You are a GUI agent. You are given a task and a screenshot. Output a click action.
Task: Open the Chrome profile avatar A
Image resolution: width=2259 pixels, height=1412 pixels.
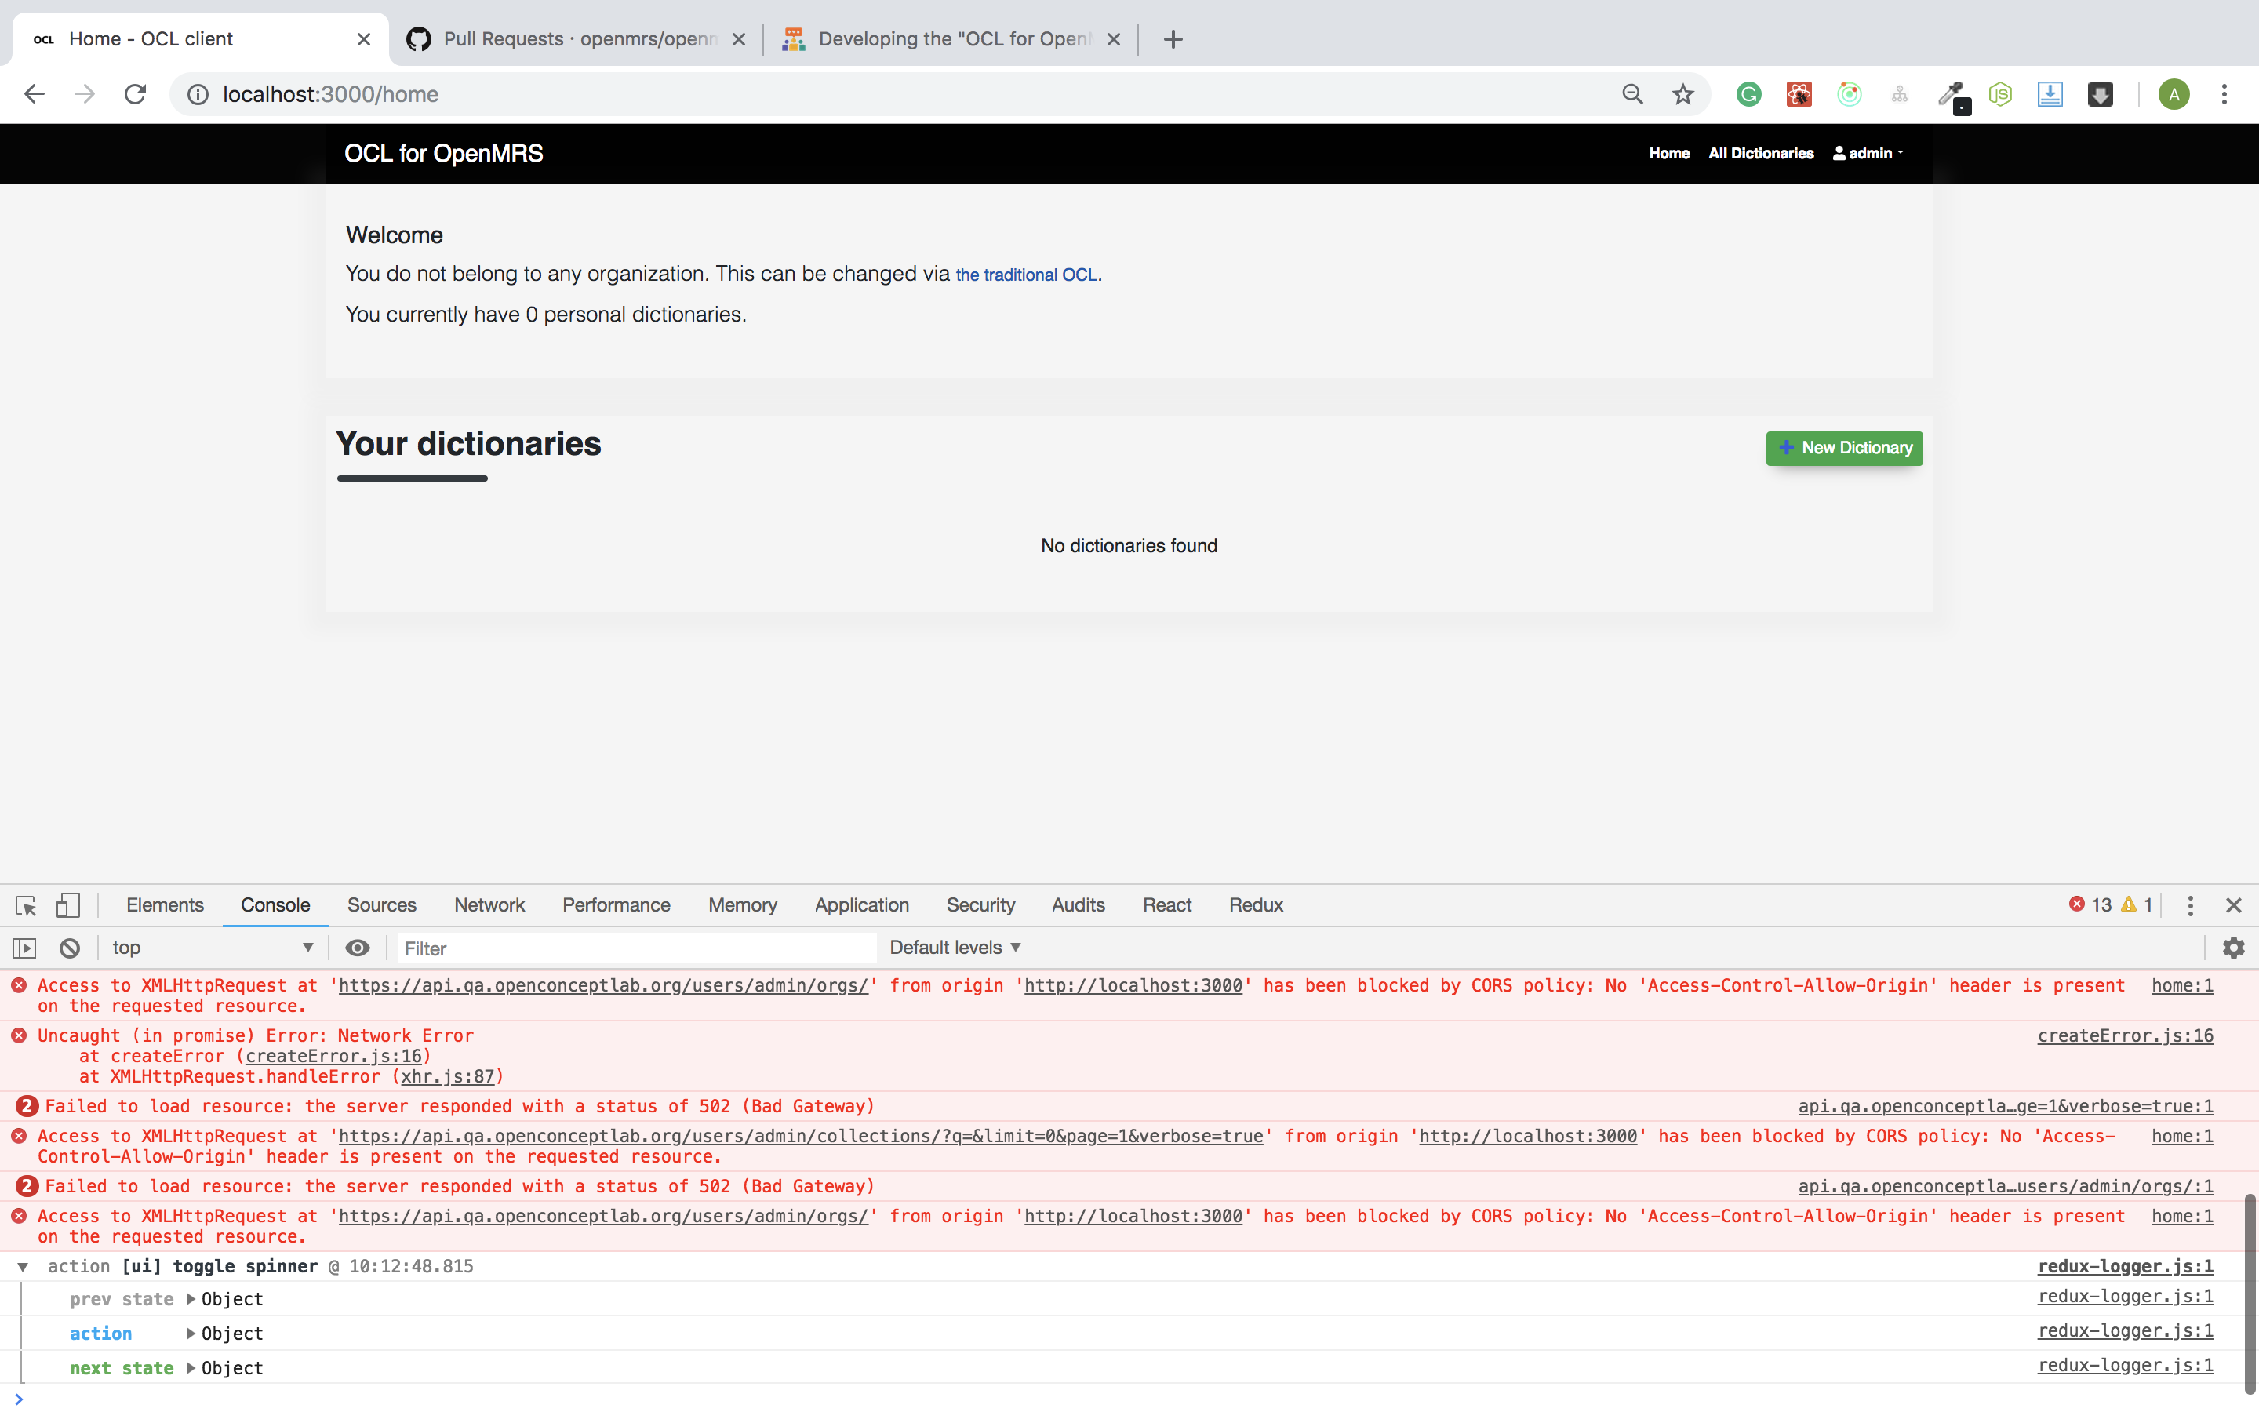pyautogui.click(x=2174, y=94)
